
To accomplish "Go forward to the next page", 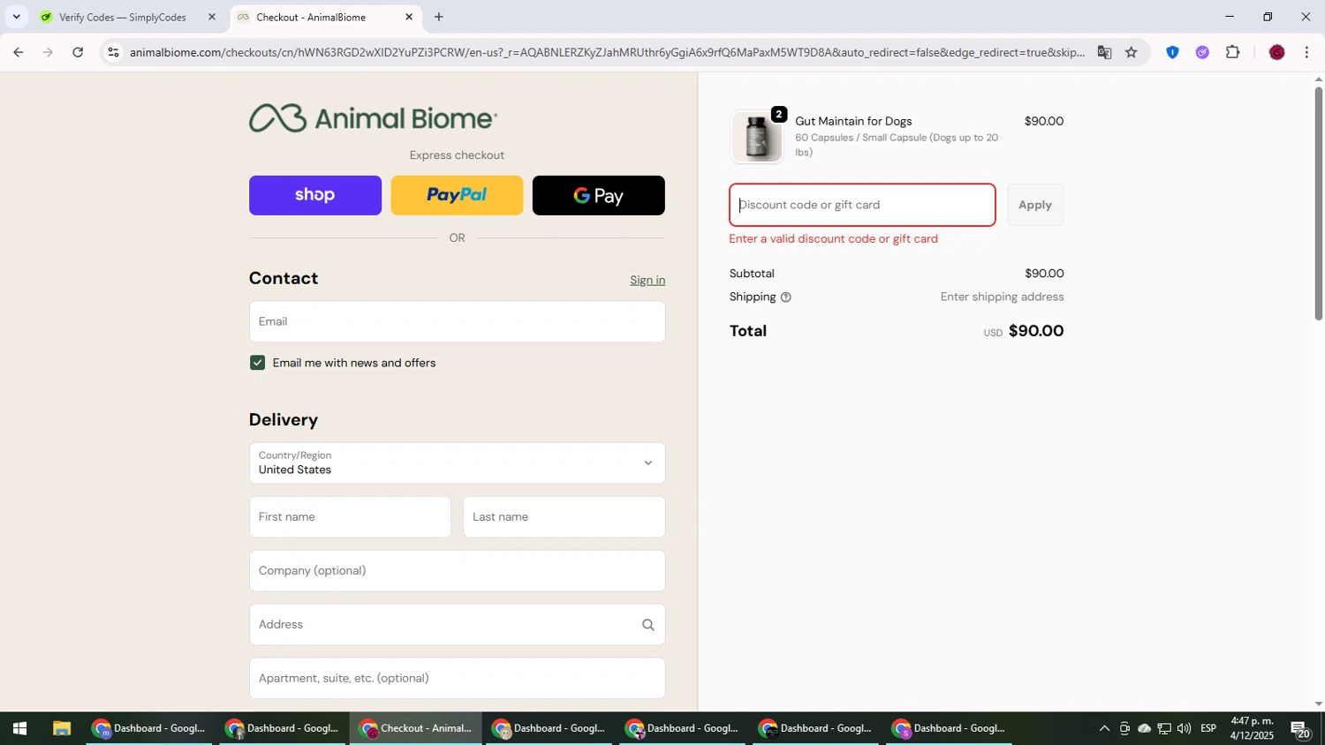I will pyautogui.click(x=48, y=52).
